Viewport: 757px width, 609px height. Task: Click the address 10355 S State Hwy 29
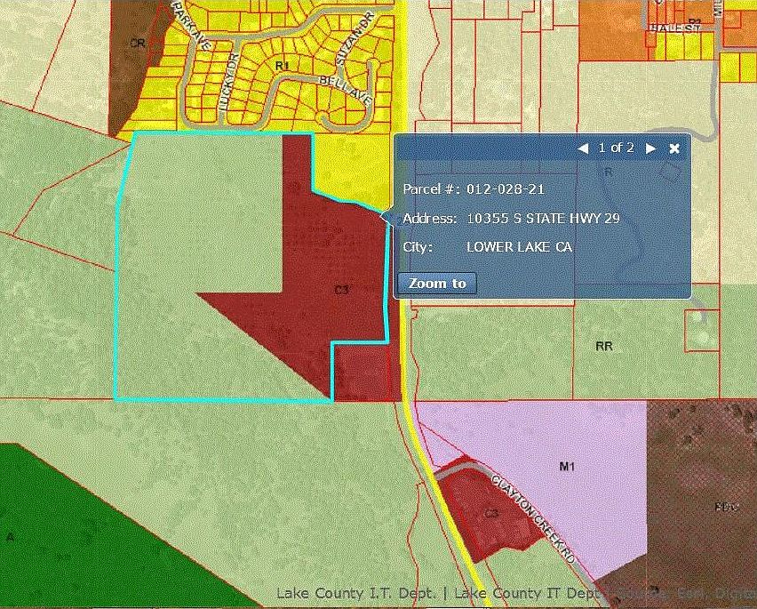543,219
